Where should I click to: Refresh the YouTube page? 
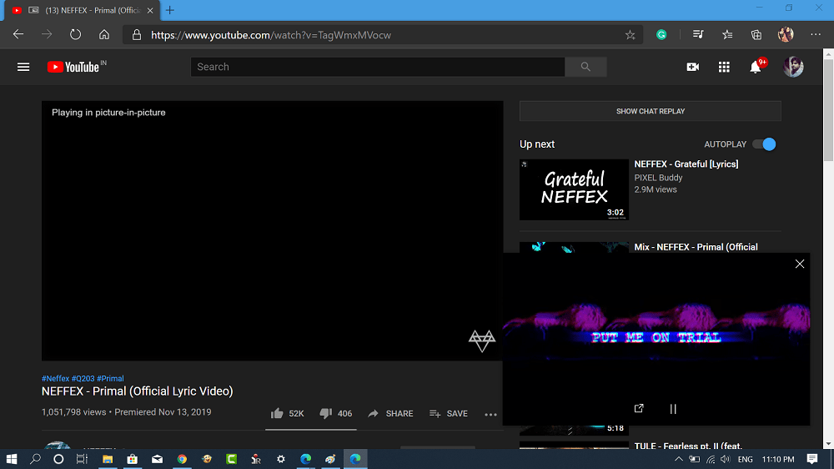coord(76,34)
